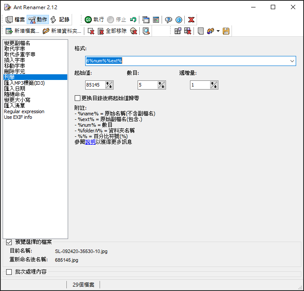
Task: Click the 起始值 field showing 85145
Action: [x=95, y=85]
